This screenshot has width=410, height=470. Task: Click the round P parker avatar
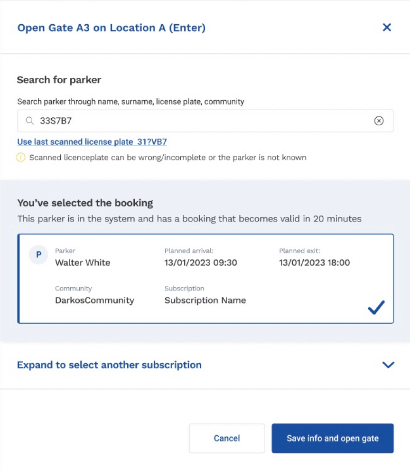[x=38, y=255]
